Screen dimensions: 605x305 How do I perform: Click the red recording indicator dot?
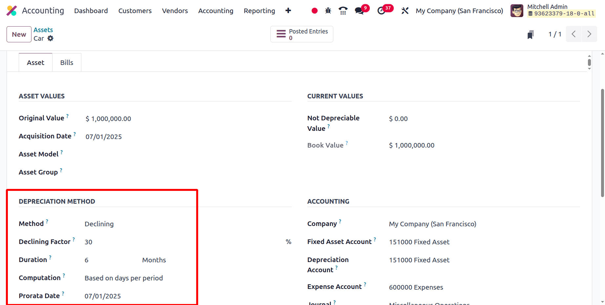coord(314,10)
